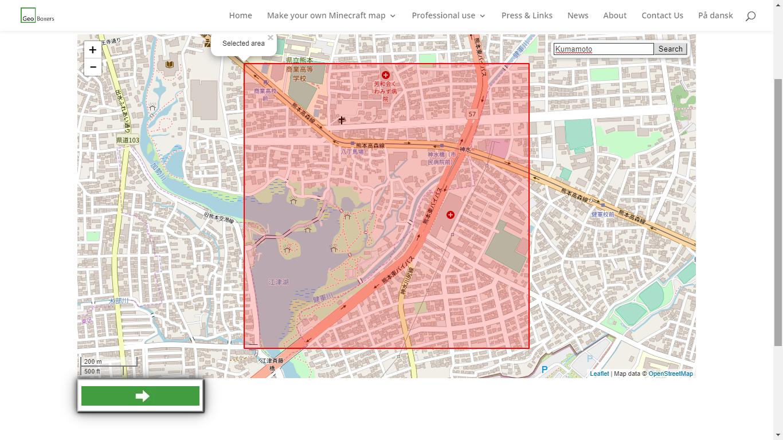Screen dimensions: 783x440
Task: Click the GeoBoxers logo
Action: click(x=37, y=15)
